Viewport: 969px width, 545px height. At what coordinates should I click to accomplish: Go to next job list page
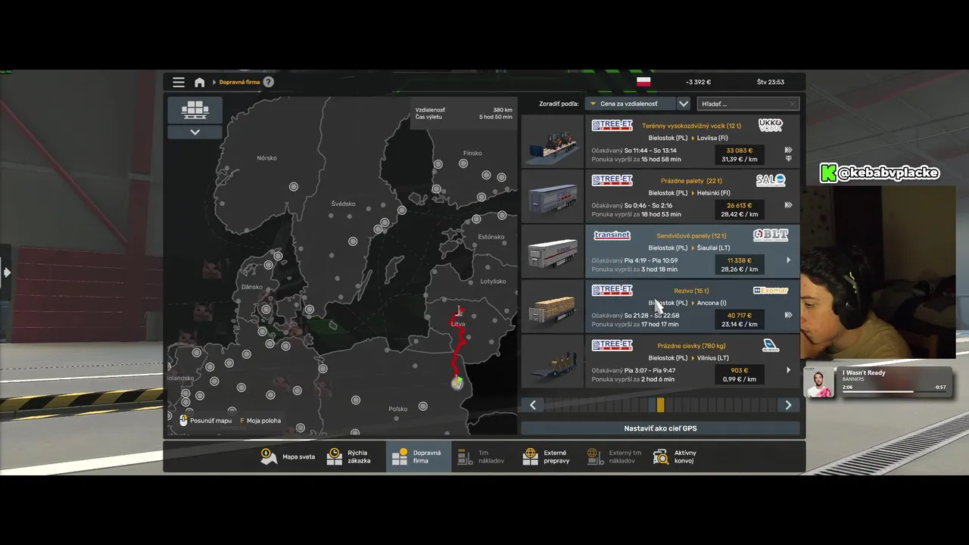coord(788,405)
